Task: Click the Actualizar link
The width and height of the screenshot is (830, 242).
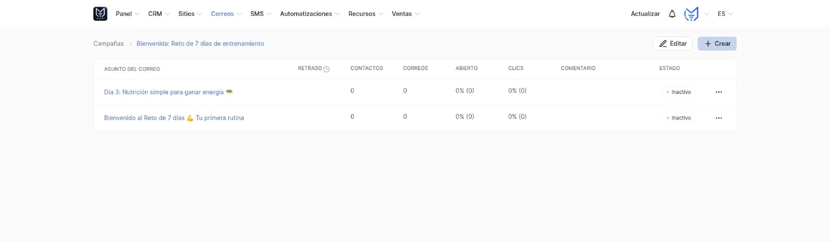Action: [645, 13]
